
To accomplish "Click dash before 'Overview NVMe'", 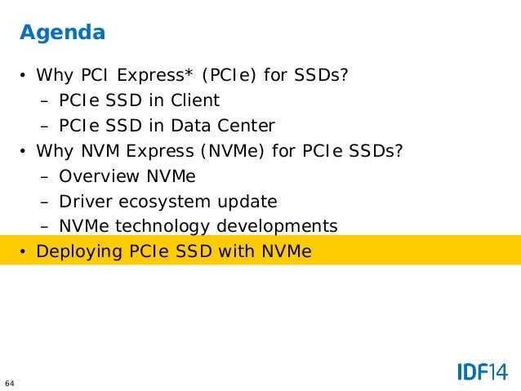I will point(45,177).
